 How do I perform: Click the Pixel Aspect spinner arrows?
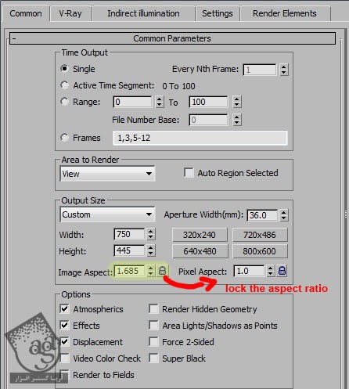[271, 271]
